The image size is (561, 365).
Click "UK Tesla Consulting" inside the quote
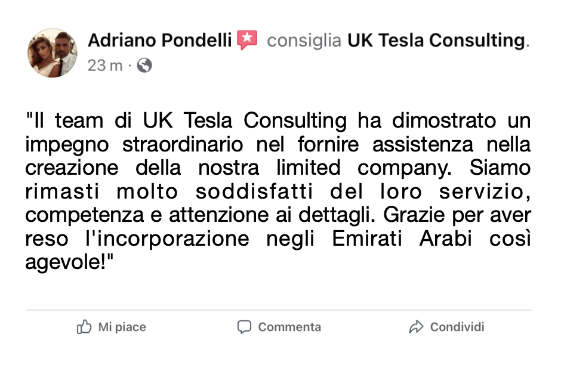(x=245, y=120)
